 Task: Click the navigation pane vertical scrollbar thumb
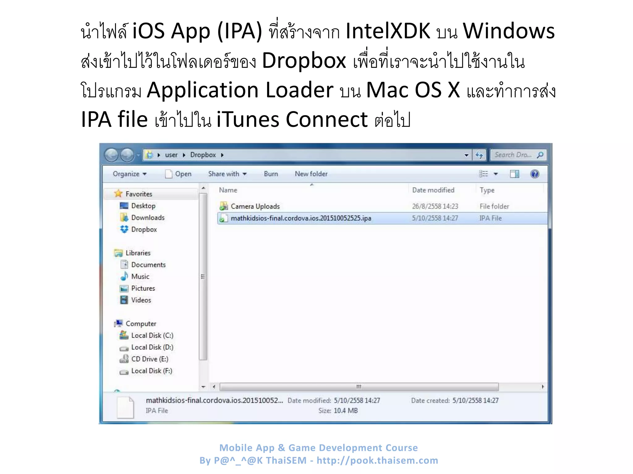203,276
